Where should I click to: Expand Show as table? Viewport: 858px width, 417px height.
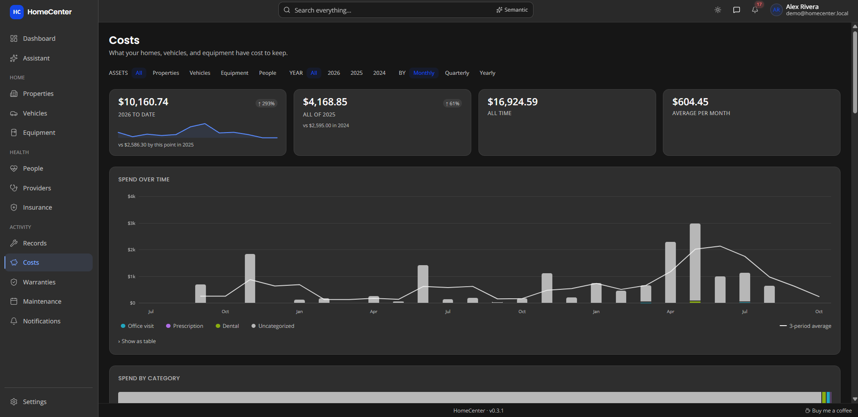137,341
